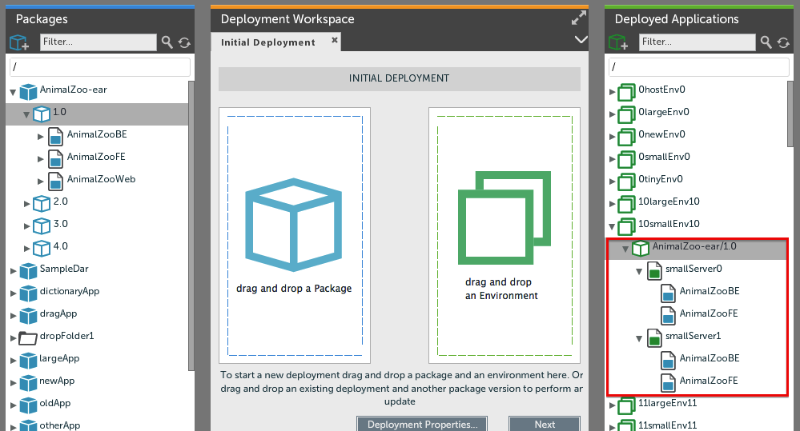Click the Next button
Image resolution: width=800 pixels, height=431 pixels.
[545, 424]
